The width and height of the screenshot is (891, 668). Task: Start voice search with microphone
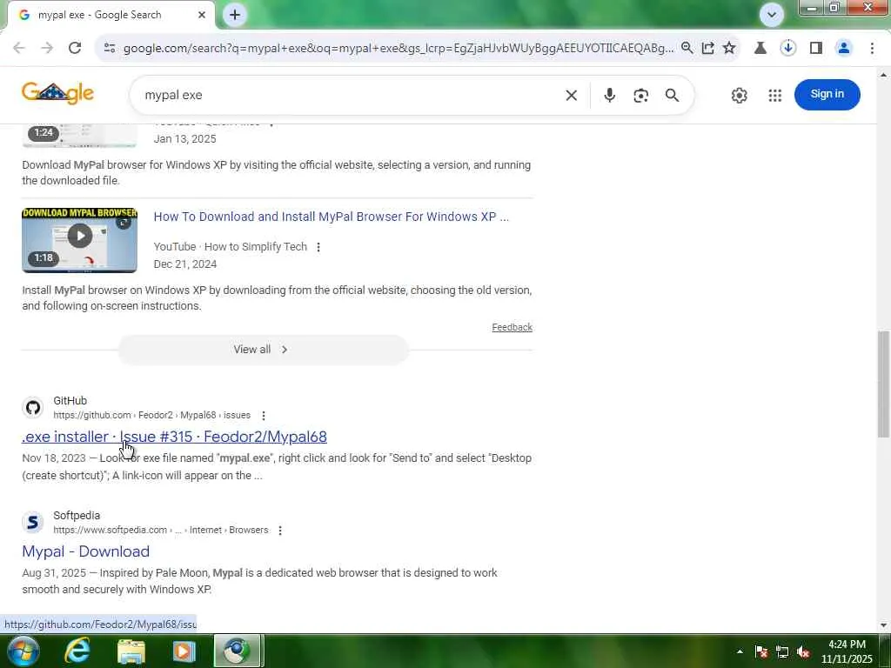[609, 96]
